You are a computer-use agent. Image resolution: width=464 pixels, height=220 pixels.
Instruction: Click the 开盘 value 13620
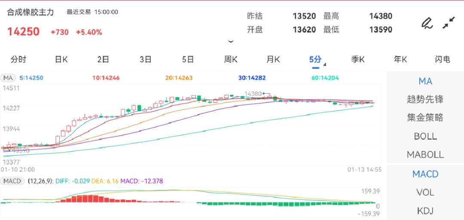(304, 30)
